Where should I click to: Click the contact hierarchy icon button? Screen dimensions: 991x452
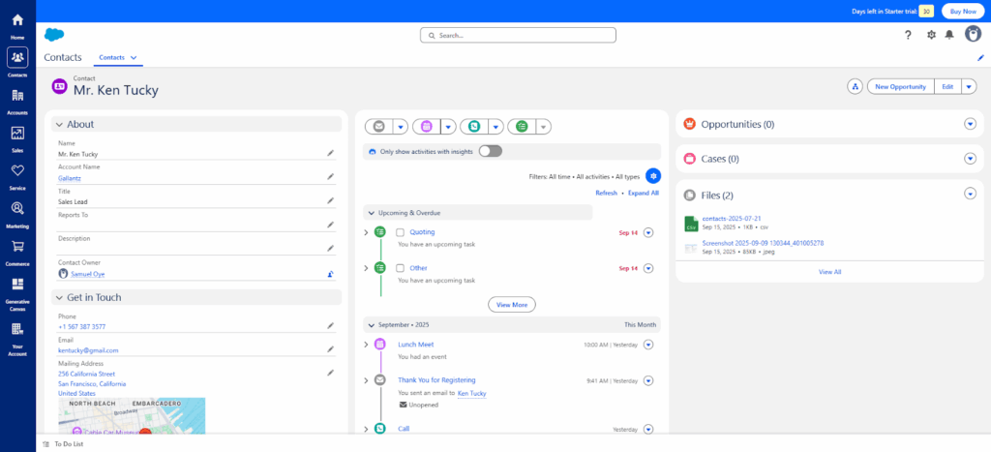click(855, 86)
